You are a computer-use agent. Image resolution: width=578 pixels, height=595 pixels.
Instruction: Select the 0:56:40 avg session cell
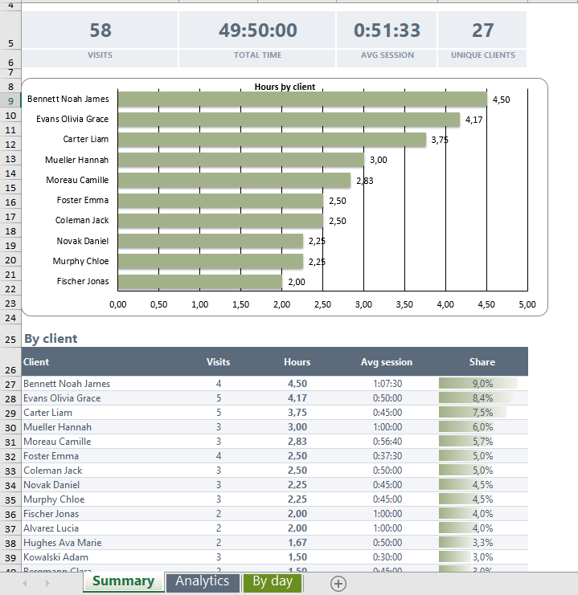(387, 442)
